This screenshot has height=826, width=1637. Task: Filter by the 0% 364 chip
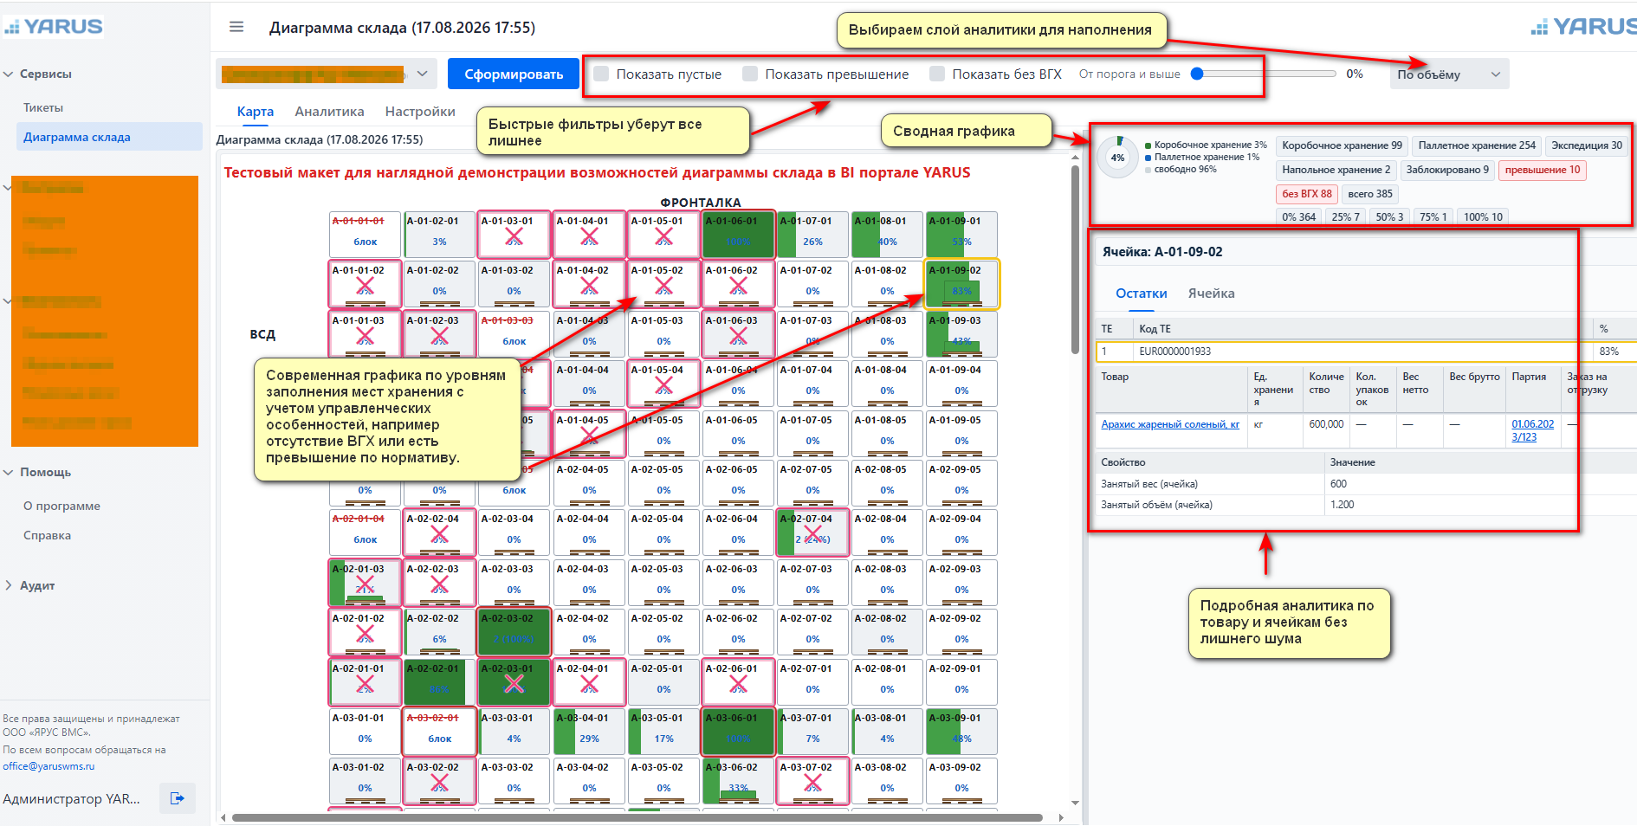coord(1298,216)
